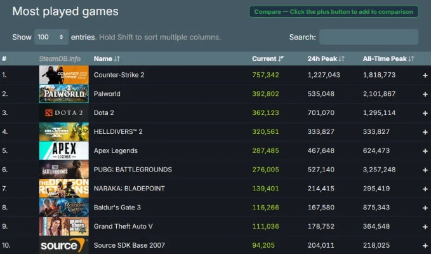Sort table by Name column header
Image resolution: width=431 pixels, height=254 pixels.
point(107,59)
